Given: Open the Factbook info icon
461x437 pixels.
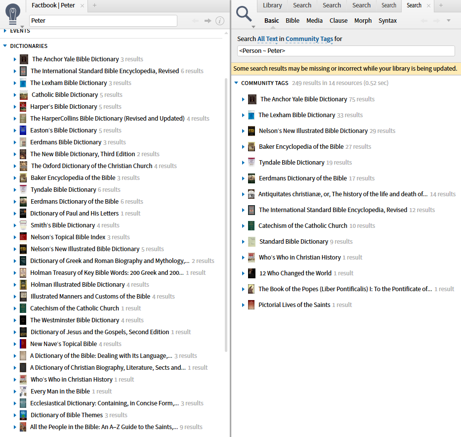Looking at the screenshot, I should tap(219, 21).
